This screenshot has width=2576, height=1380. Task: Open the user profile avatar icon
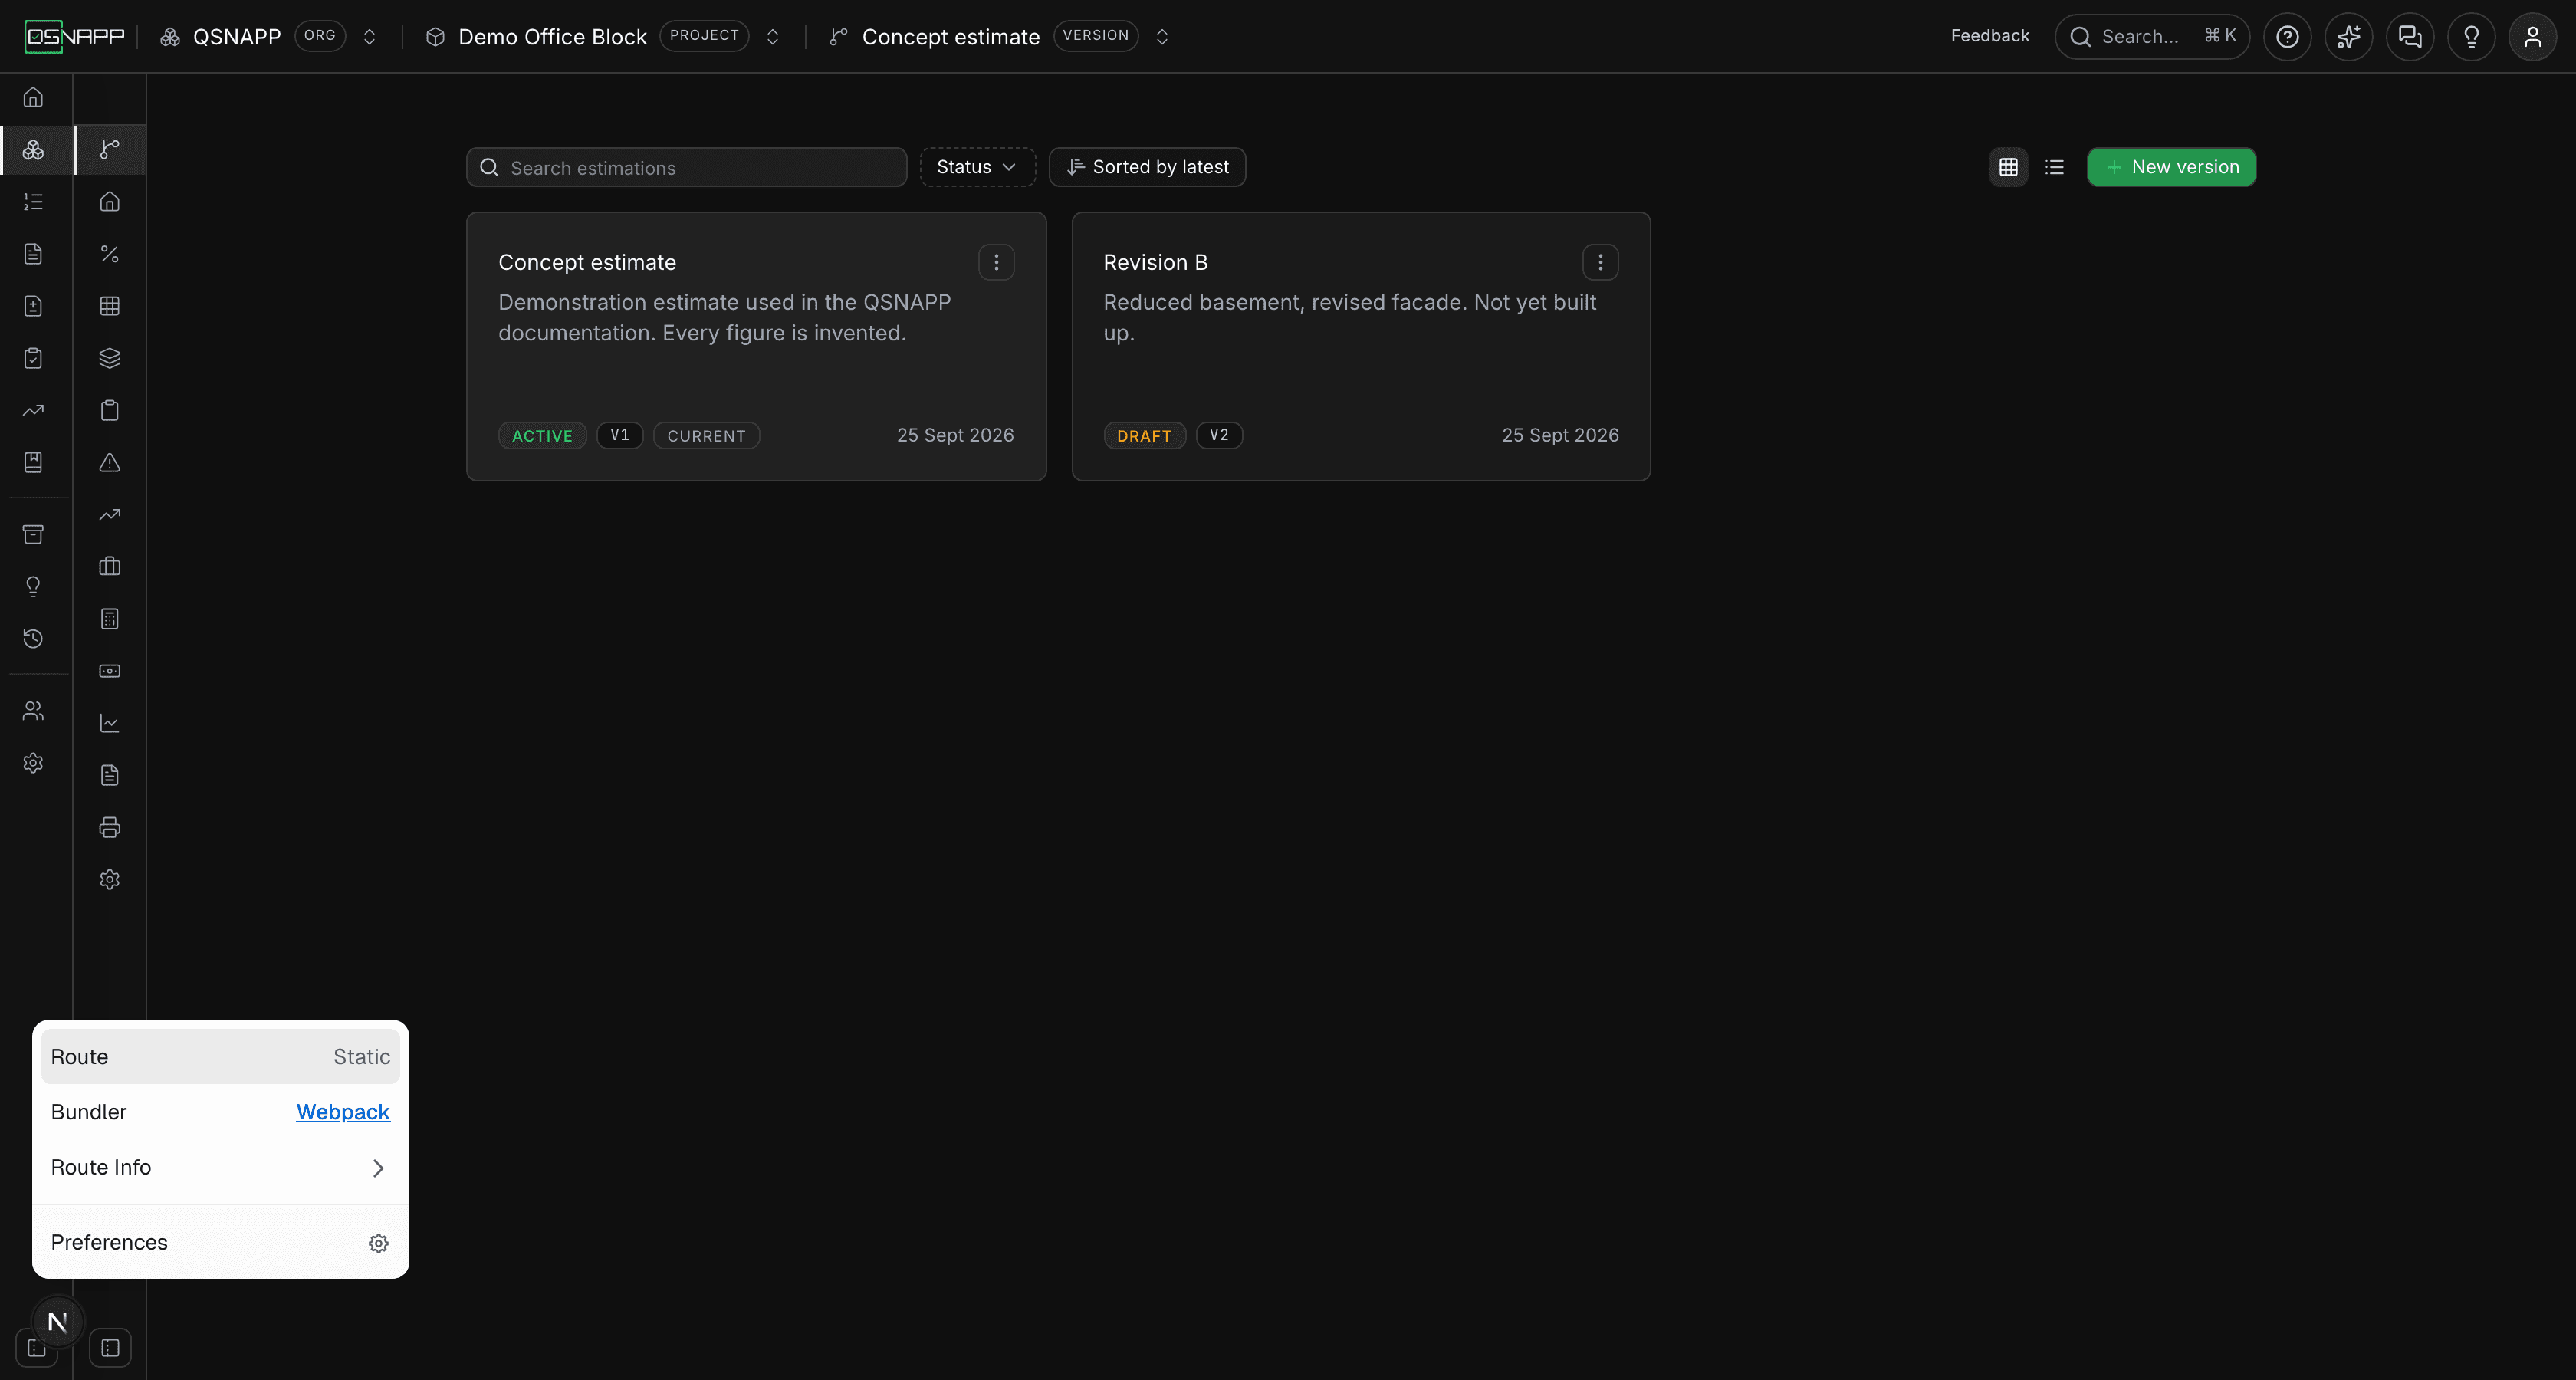2533,37
